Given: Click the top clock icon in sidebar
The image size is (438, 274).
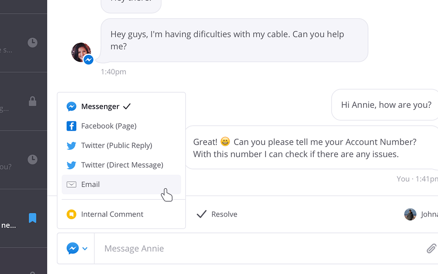Looking at the screenshot, I should (32, 42).
